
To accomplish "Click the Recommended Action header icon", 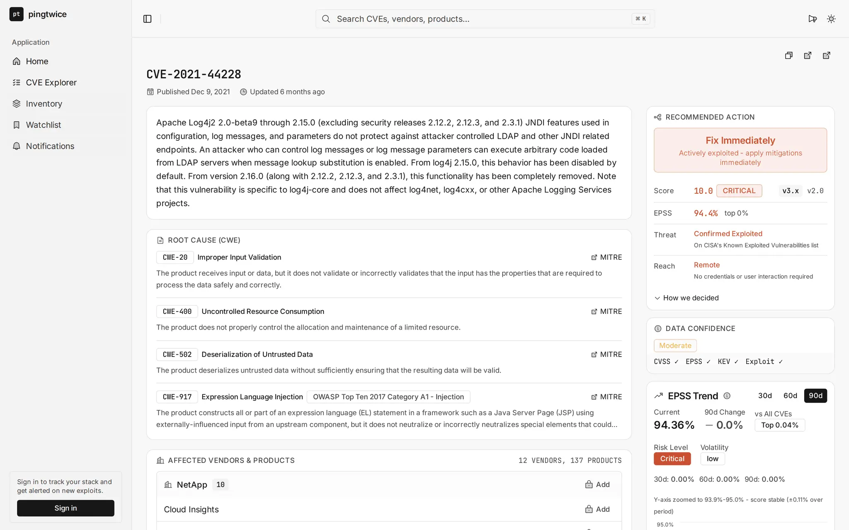I will [x=657, y=117].
